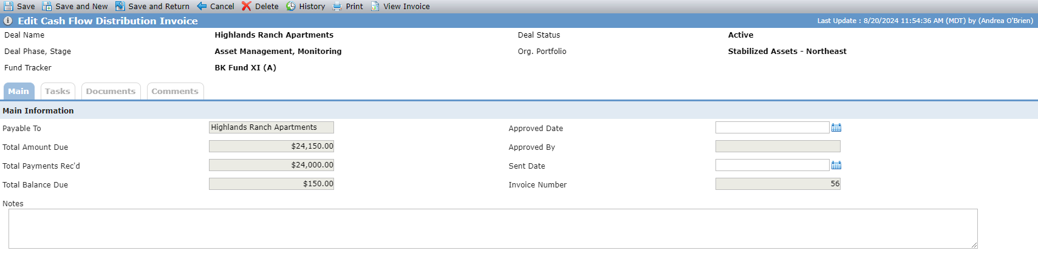Click into the Approved Date field
The image size is (1038, 273).
click(772, 127)
